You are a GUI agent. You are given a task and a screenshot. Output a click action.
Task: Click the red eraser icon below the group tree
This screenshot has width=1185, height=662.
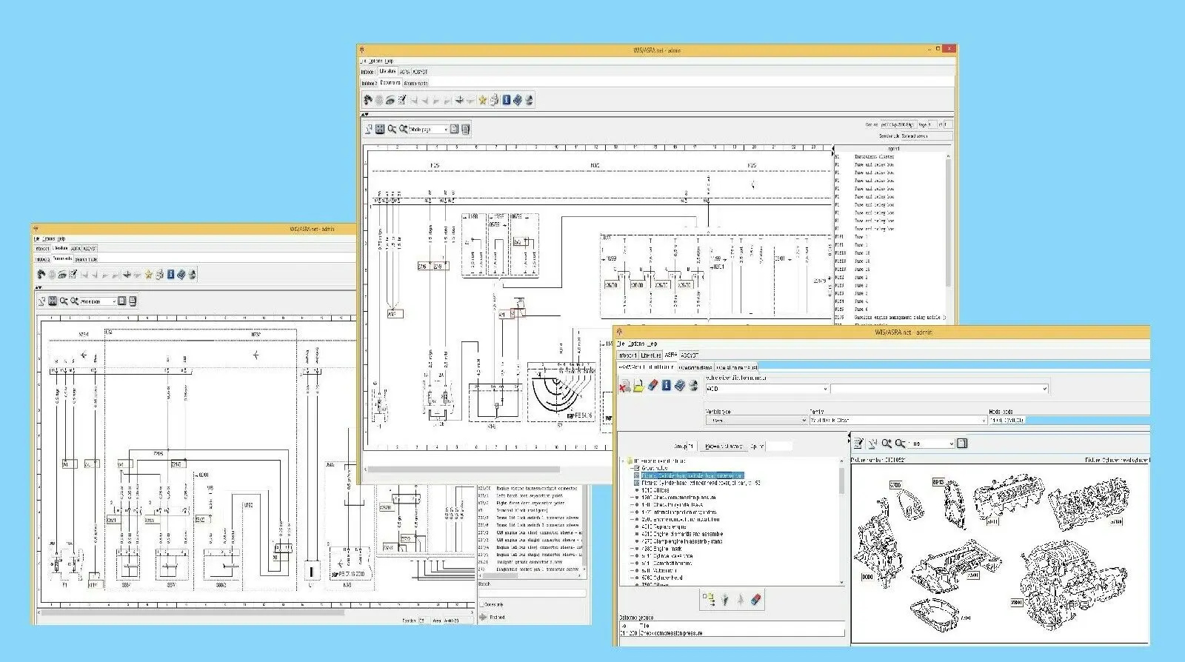pyautogui.click(x=756, y=599)
